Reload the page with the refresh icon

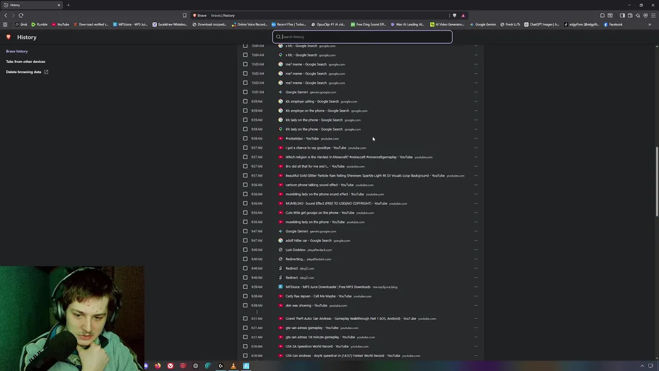pos(21,15)
